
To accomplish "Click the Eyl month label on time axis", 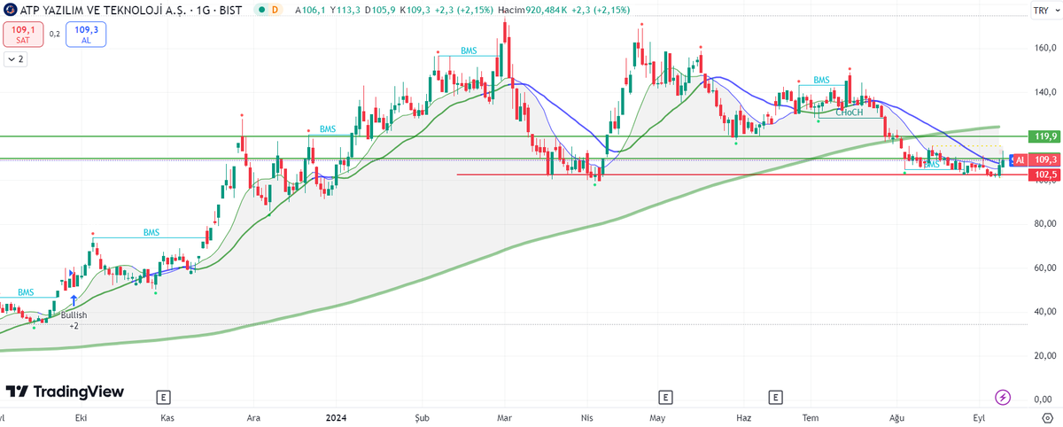I will (x=979, y=417).
